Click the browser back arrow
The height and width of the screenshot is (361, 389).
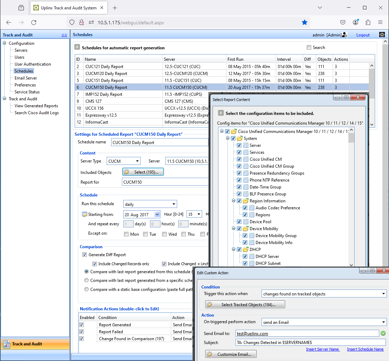[9, 23]
